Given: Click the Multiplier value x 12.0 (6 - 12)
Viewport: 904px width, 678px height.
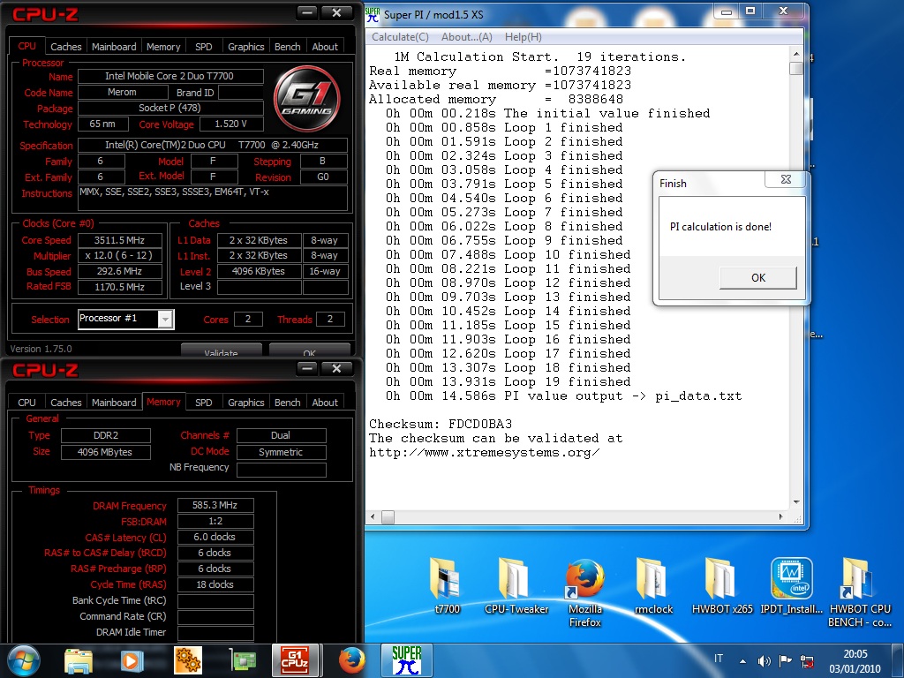Looking at the screenshot, I should 119,256.
